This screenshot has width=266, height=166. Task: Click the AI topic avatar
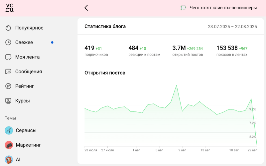click(x=9, y=160)
